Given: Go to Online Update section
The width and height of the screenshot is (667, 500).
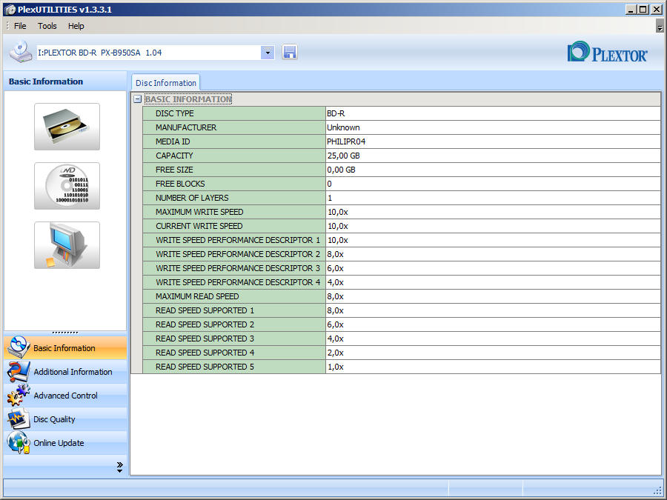Looking at the screenshot, I should [65, 443].
